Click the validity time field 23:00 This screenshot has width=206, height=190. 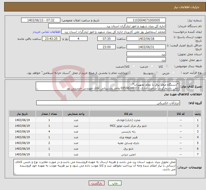pos(107,47)
